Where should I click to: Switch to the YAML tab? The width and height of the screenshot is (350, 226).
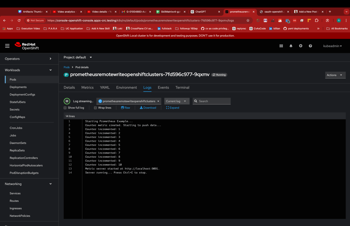click(x=105, y=87)
